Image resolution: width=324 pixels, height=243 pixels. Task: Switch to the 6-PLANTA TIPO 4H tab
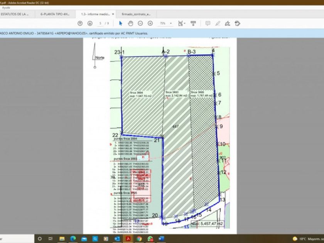tap(55, 14)
